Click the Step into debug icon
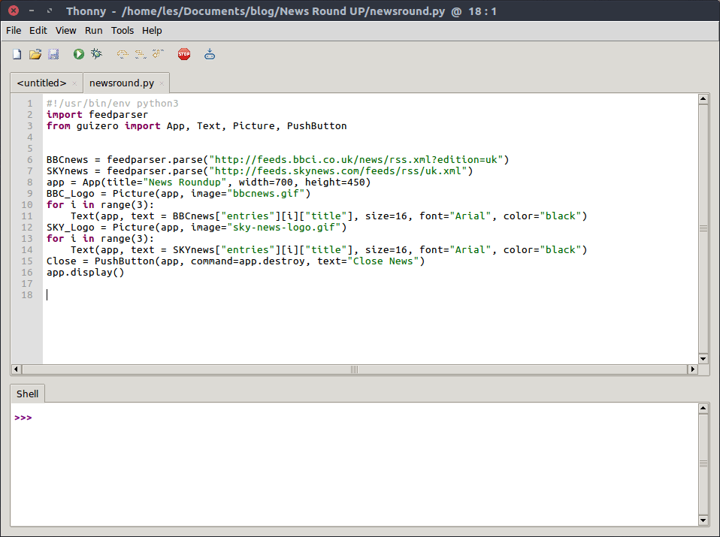The image size is (720, 537). click(140, 54)
